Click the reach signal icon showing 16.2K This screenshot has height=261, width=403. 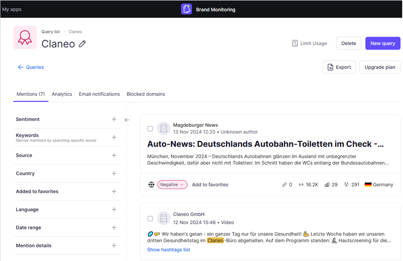(301, 185)
